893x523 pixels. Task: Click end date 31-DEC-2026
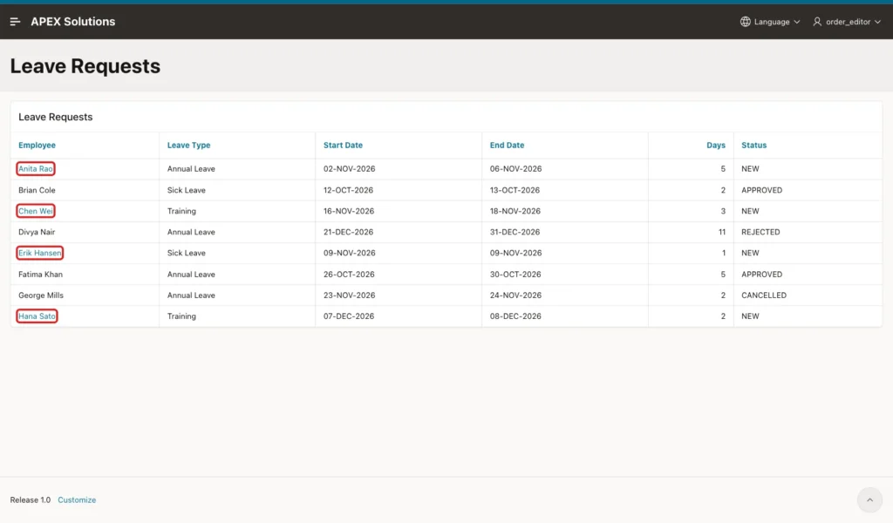[515, 232]
